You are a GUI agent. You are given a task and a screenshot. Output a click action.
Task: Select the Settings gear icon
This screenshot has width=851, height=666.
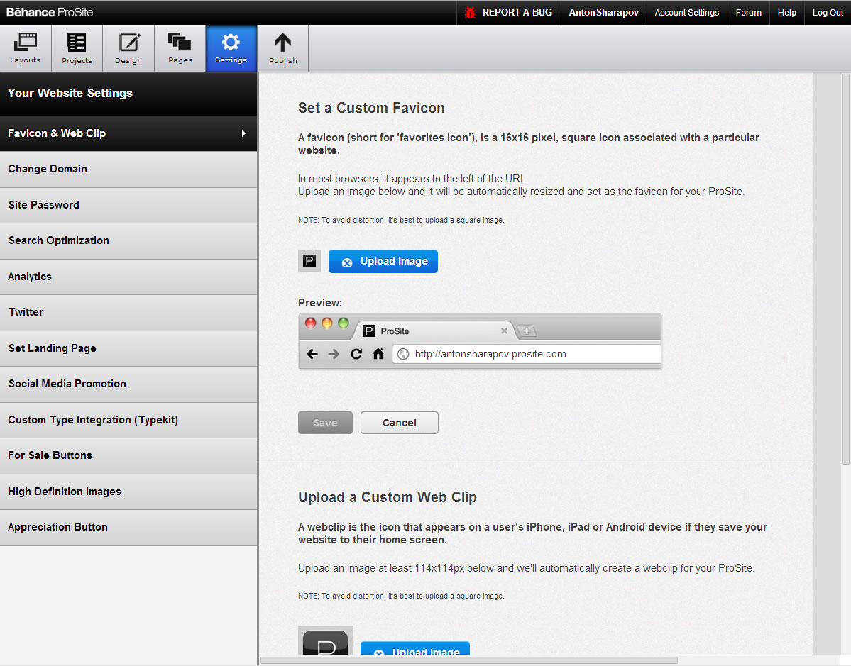coord(231,43)
